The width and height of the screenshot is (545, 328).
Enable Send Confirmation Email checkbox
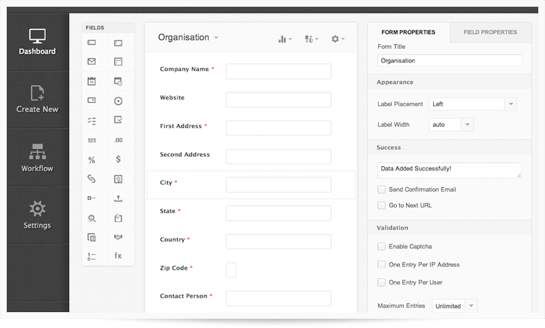pos(382,190)
